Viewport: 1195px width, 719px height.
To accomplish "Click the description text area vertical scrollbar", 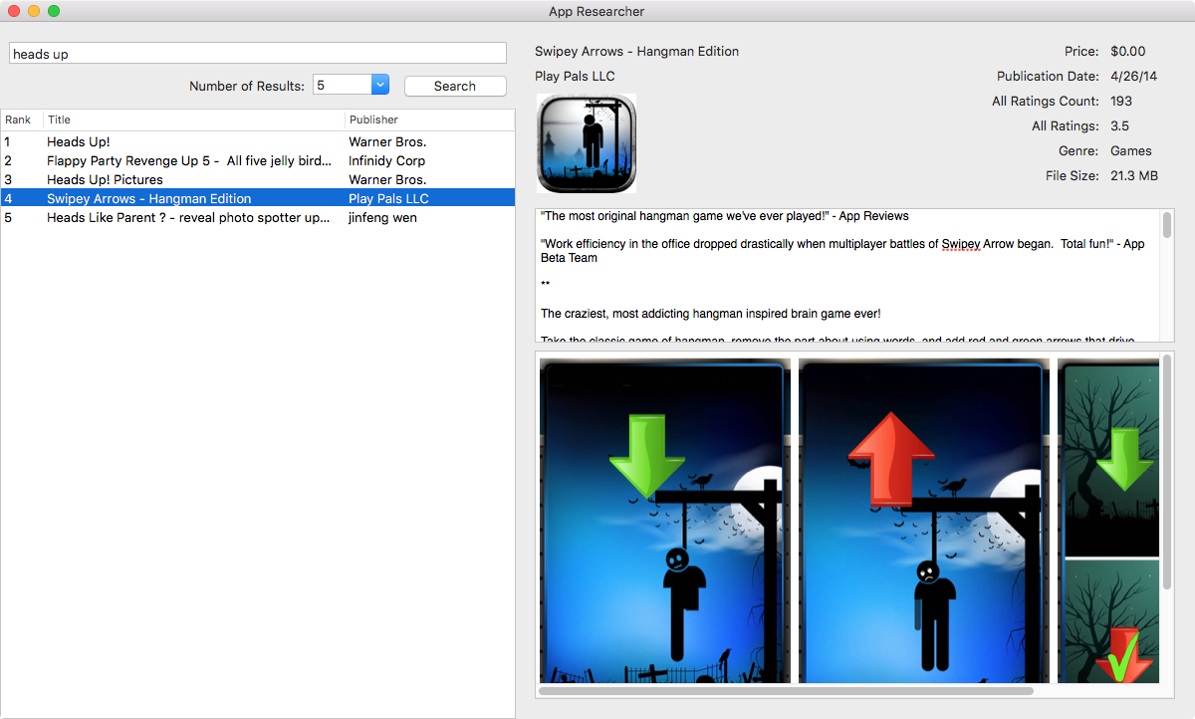I will point(1166,225).
